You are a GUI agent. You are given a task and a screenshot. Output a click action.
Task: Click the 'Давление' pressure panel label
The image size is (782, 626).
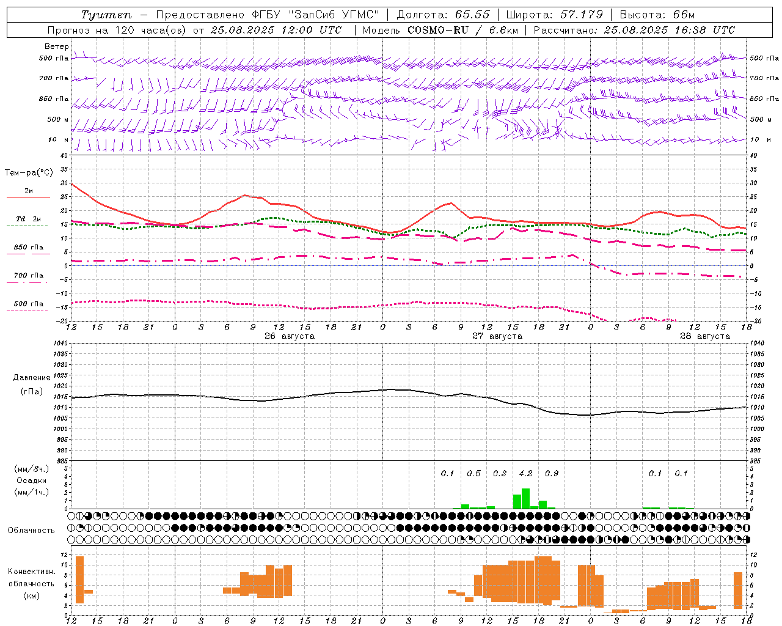click(32, 378)
